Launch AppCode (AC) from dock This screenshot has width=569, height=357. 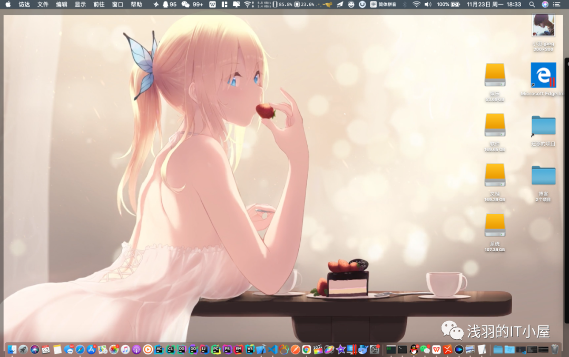coord(159,350)
